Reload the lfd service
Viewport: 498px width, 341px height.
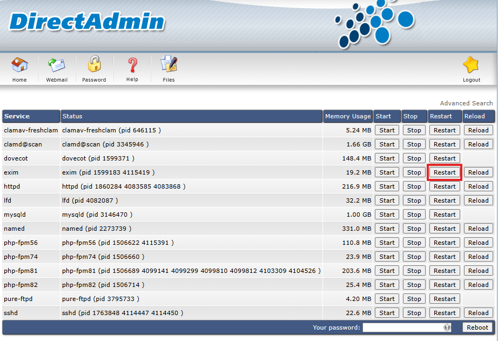click(479, 200)
